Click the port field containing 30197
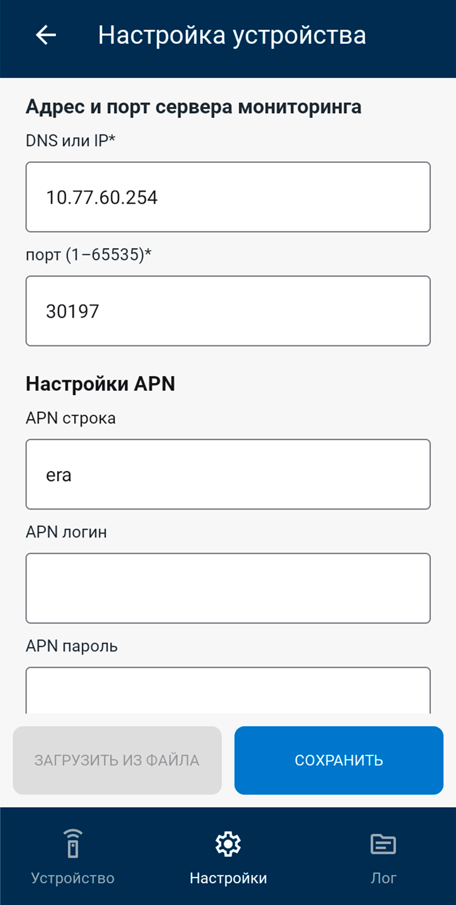 (x=228, y=311)
